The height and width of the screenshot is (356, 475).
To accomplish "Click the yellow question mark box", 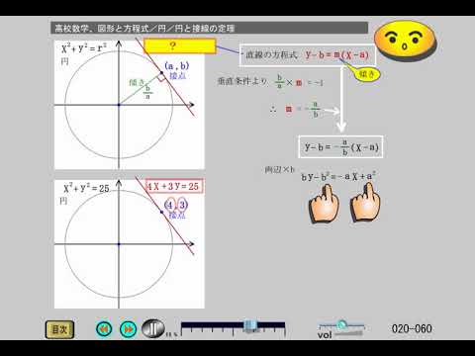I will click(180, 46).
